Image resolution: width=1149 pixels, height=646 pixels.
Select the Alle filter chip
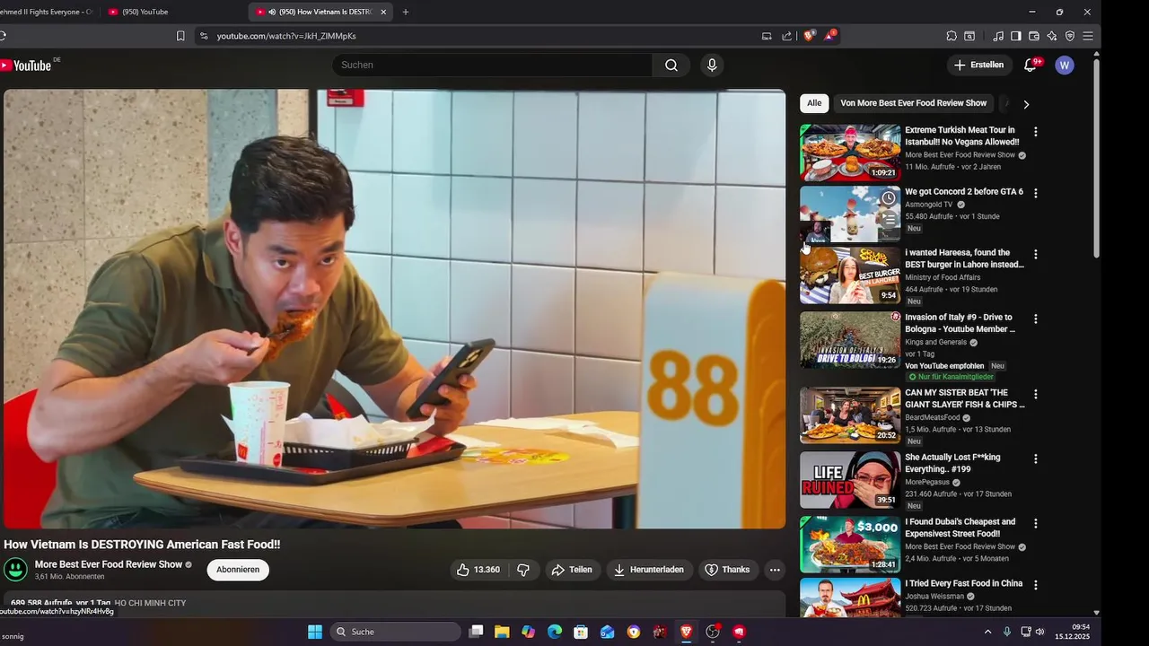(814, 103)
